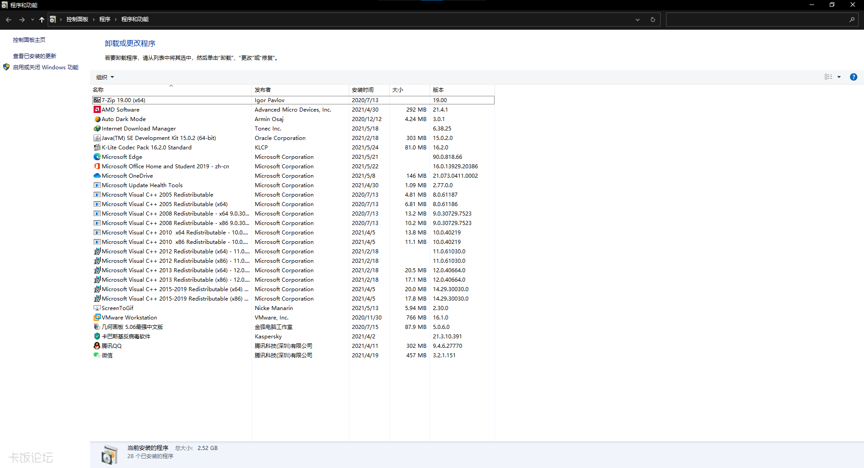This screenshot has height=468, width=864.
Task: Open the 组织 organize dropdown
Action: [105, 77]
